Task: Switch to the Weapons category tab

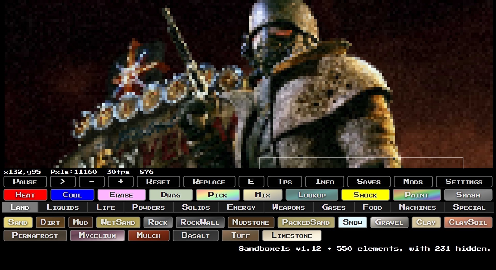Action: pyautogui.click(x=288, y=208)
